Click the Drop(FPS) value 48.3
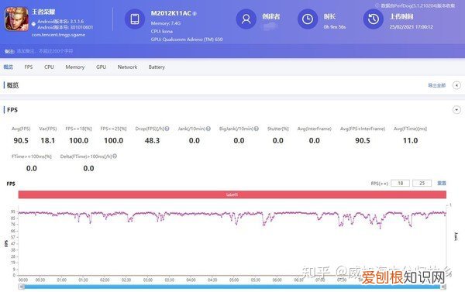Screen dimensions: 465x292 [152, 140]
